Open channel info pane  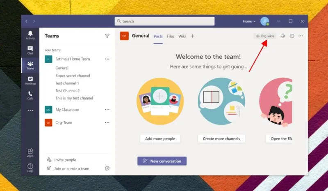[x=292, y=36]
